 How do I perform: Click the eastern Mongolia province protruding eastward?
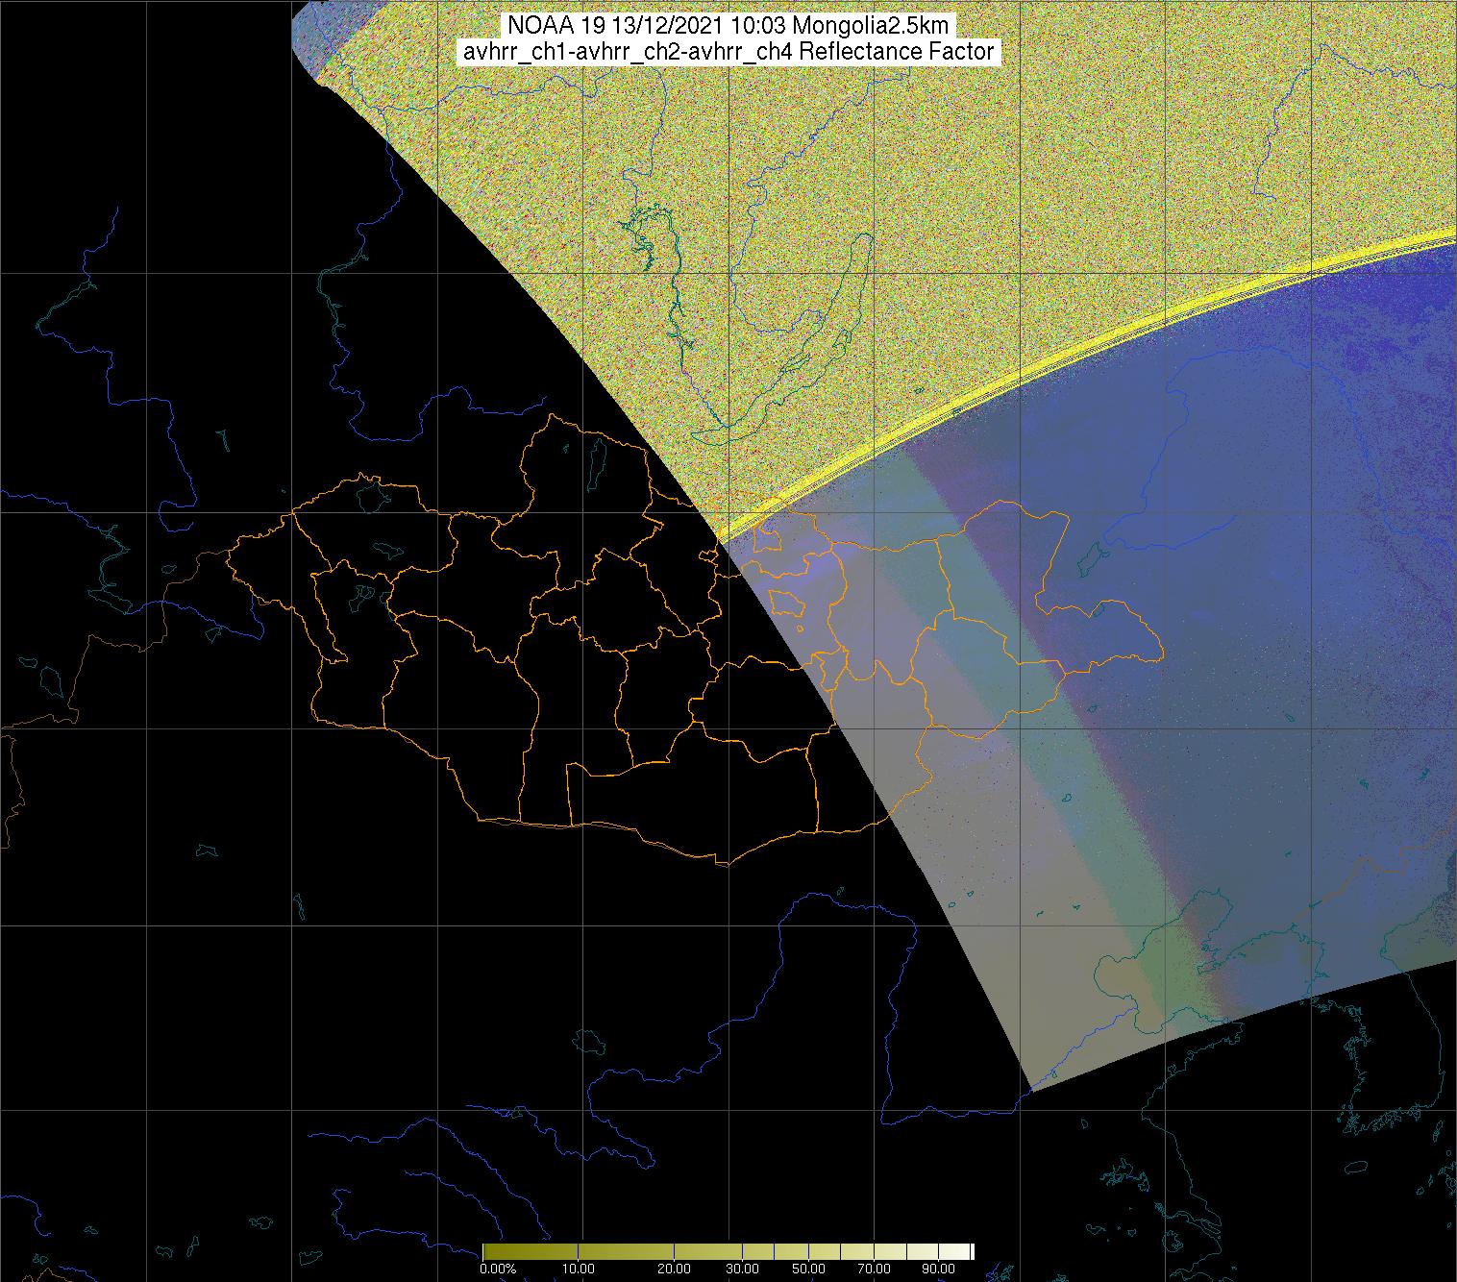(x=1105, y=634)
